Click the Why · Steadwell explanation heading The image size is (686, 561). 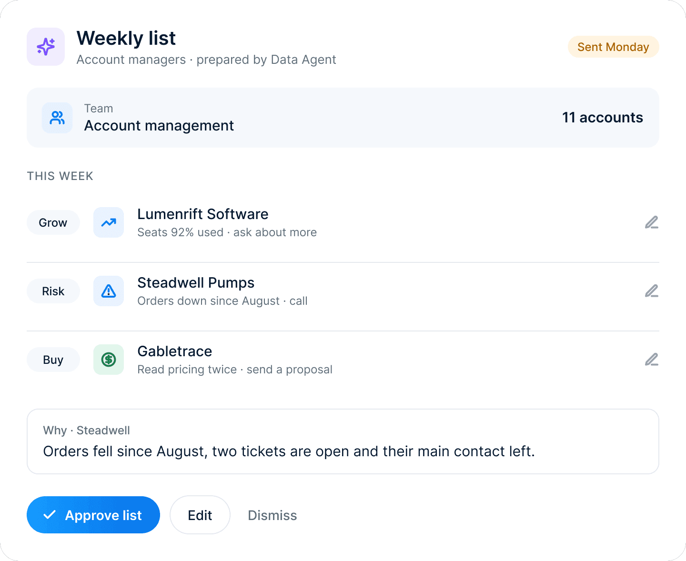point(87,431)
